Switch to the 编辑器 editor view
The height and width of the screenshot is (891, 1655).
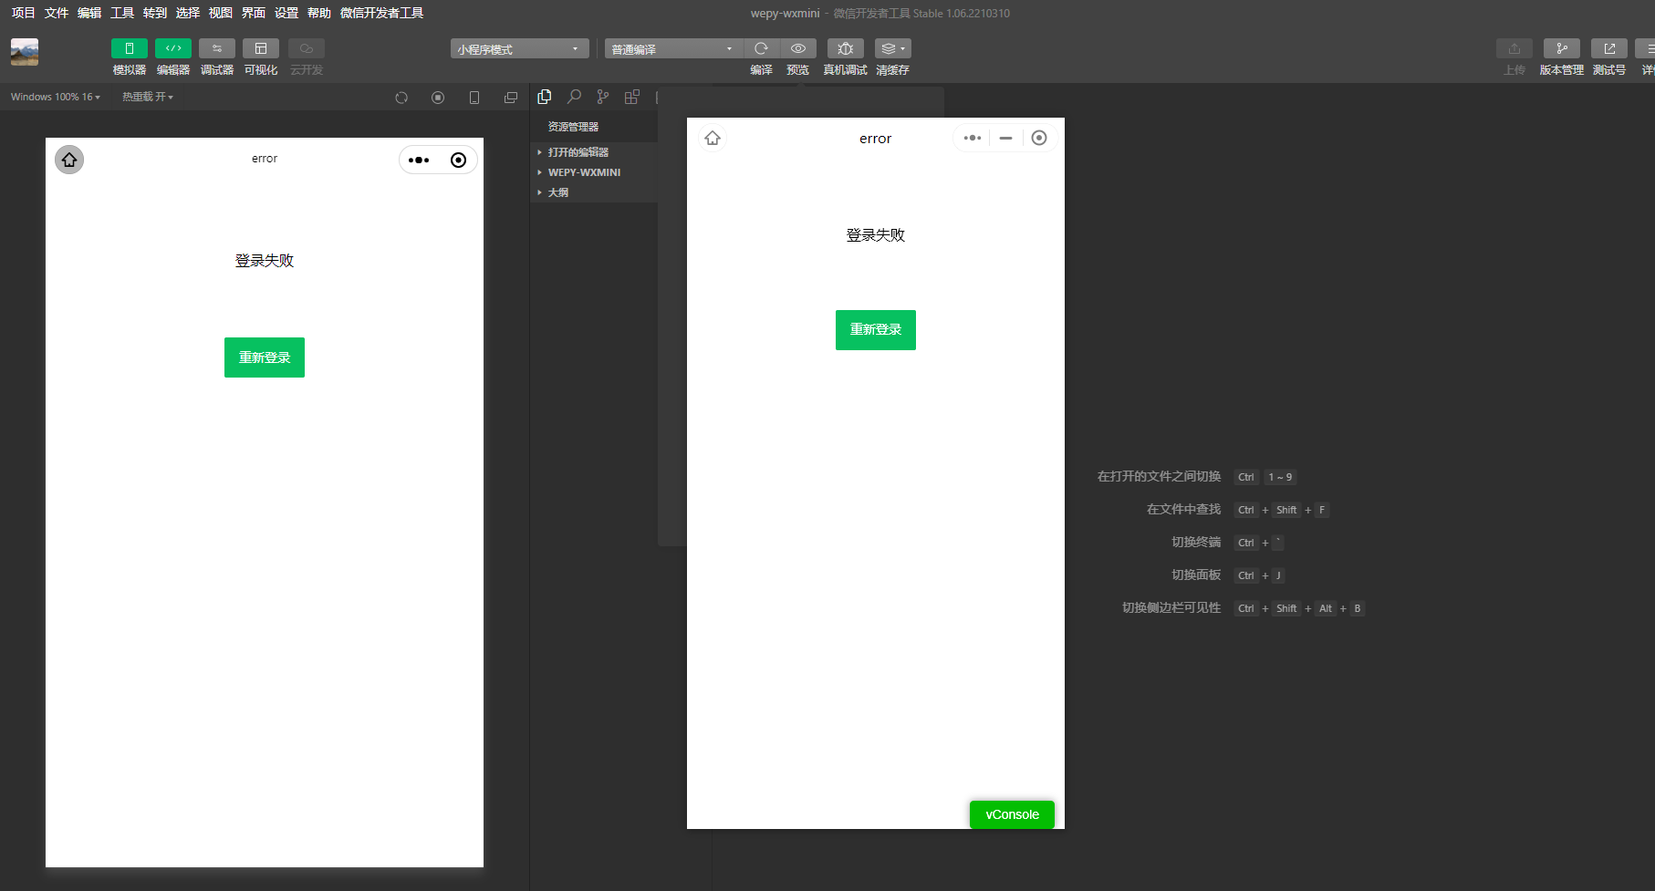click(x=172, y=57)
